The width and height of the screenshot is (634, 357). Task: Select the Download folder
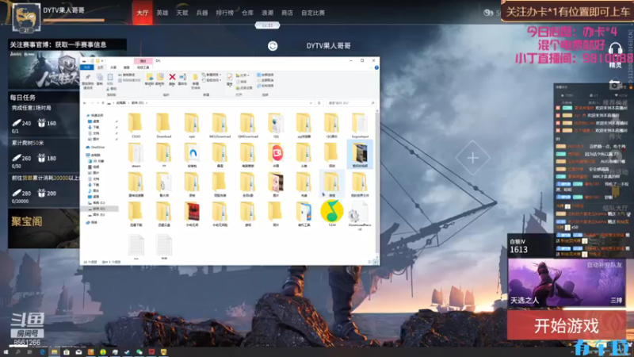[164, 125]
